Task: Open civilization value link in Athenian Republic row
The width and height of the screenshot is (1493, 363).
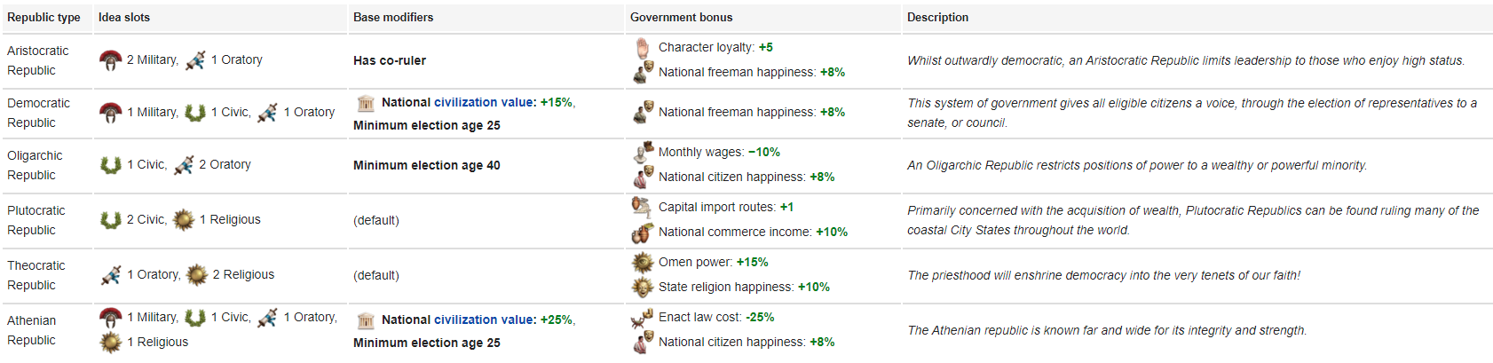Action: pyautogui.click(x=485, y=320)
